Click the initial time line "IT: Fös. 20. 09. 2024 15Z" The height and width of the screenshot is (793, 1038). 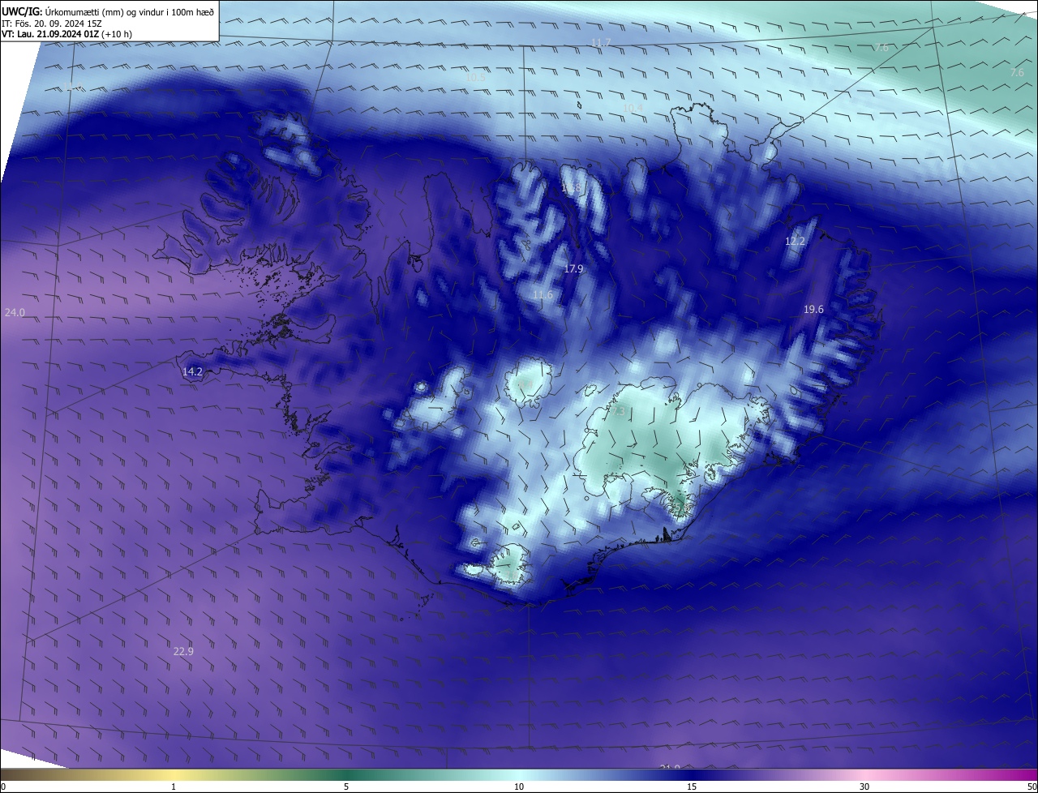[52, 23]
